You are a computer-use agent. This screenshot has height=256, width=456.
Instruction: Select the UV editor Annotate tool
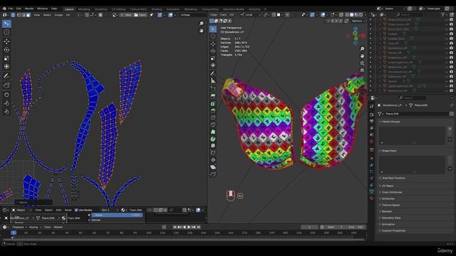(x=6, y=76)
